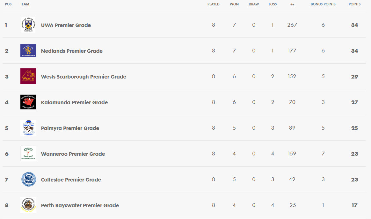This screenshot has height=219, width=371.
Task: Open UWA Premier Grade team link
Action: pyautogui.click(x=66, y=25)
